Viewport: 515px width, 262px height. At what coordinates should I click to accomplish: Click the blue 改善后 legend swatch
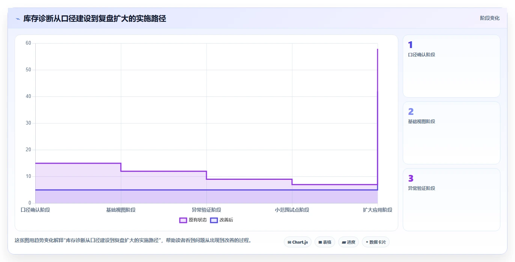point(214,220)
